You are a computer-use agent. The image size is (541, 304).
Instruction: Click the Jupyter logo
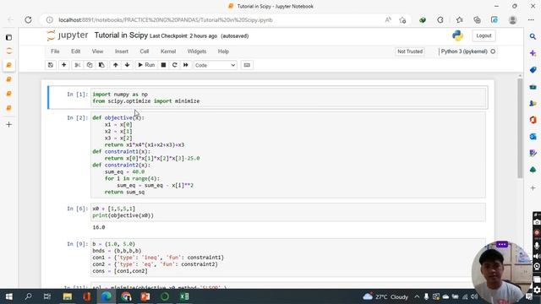coord(68,35)
